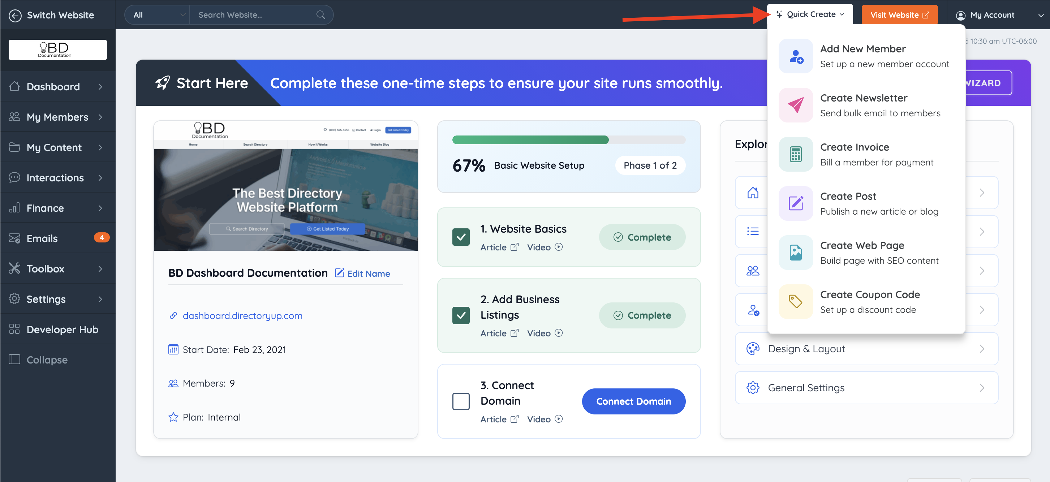1050x482 pixels.
Task: Open the dashboard.directoryup.com link
Action: [x=242, y=316]
